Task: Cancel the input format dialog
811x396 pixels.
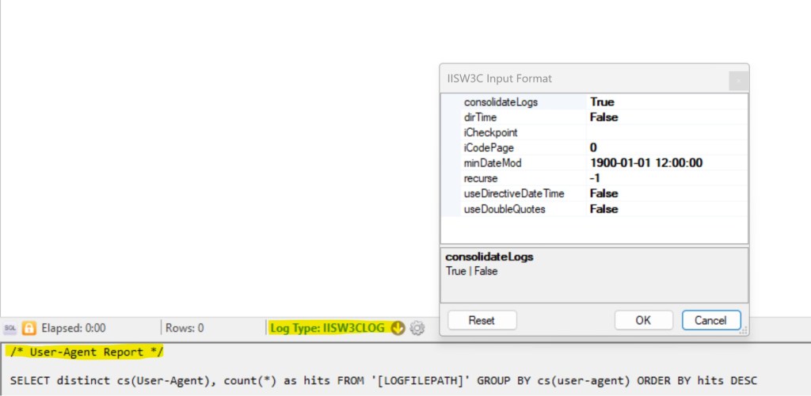Action: (710, 320)
